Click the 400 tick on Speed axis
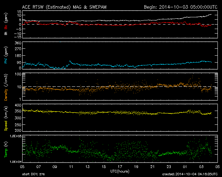 (x=18, y=105)
